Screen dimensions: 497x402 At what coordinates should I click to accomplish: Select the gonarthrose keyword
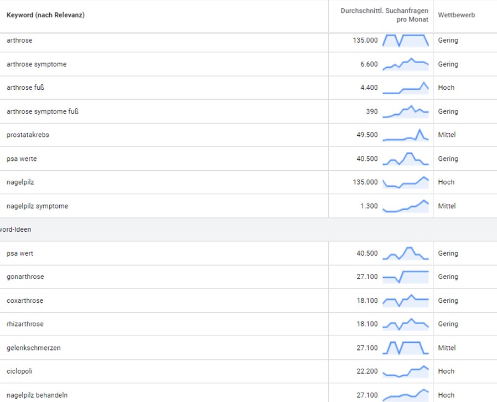(x=25, y=277)
